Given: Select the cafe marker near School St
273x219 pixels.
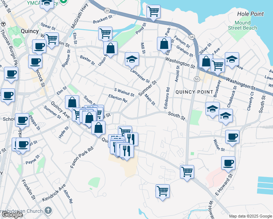Looking at the screenshot, I should coord(22,120).
